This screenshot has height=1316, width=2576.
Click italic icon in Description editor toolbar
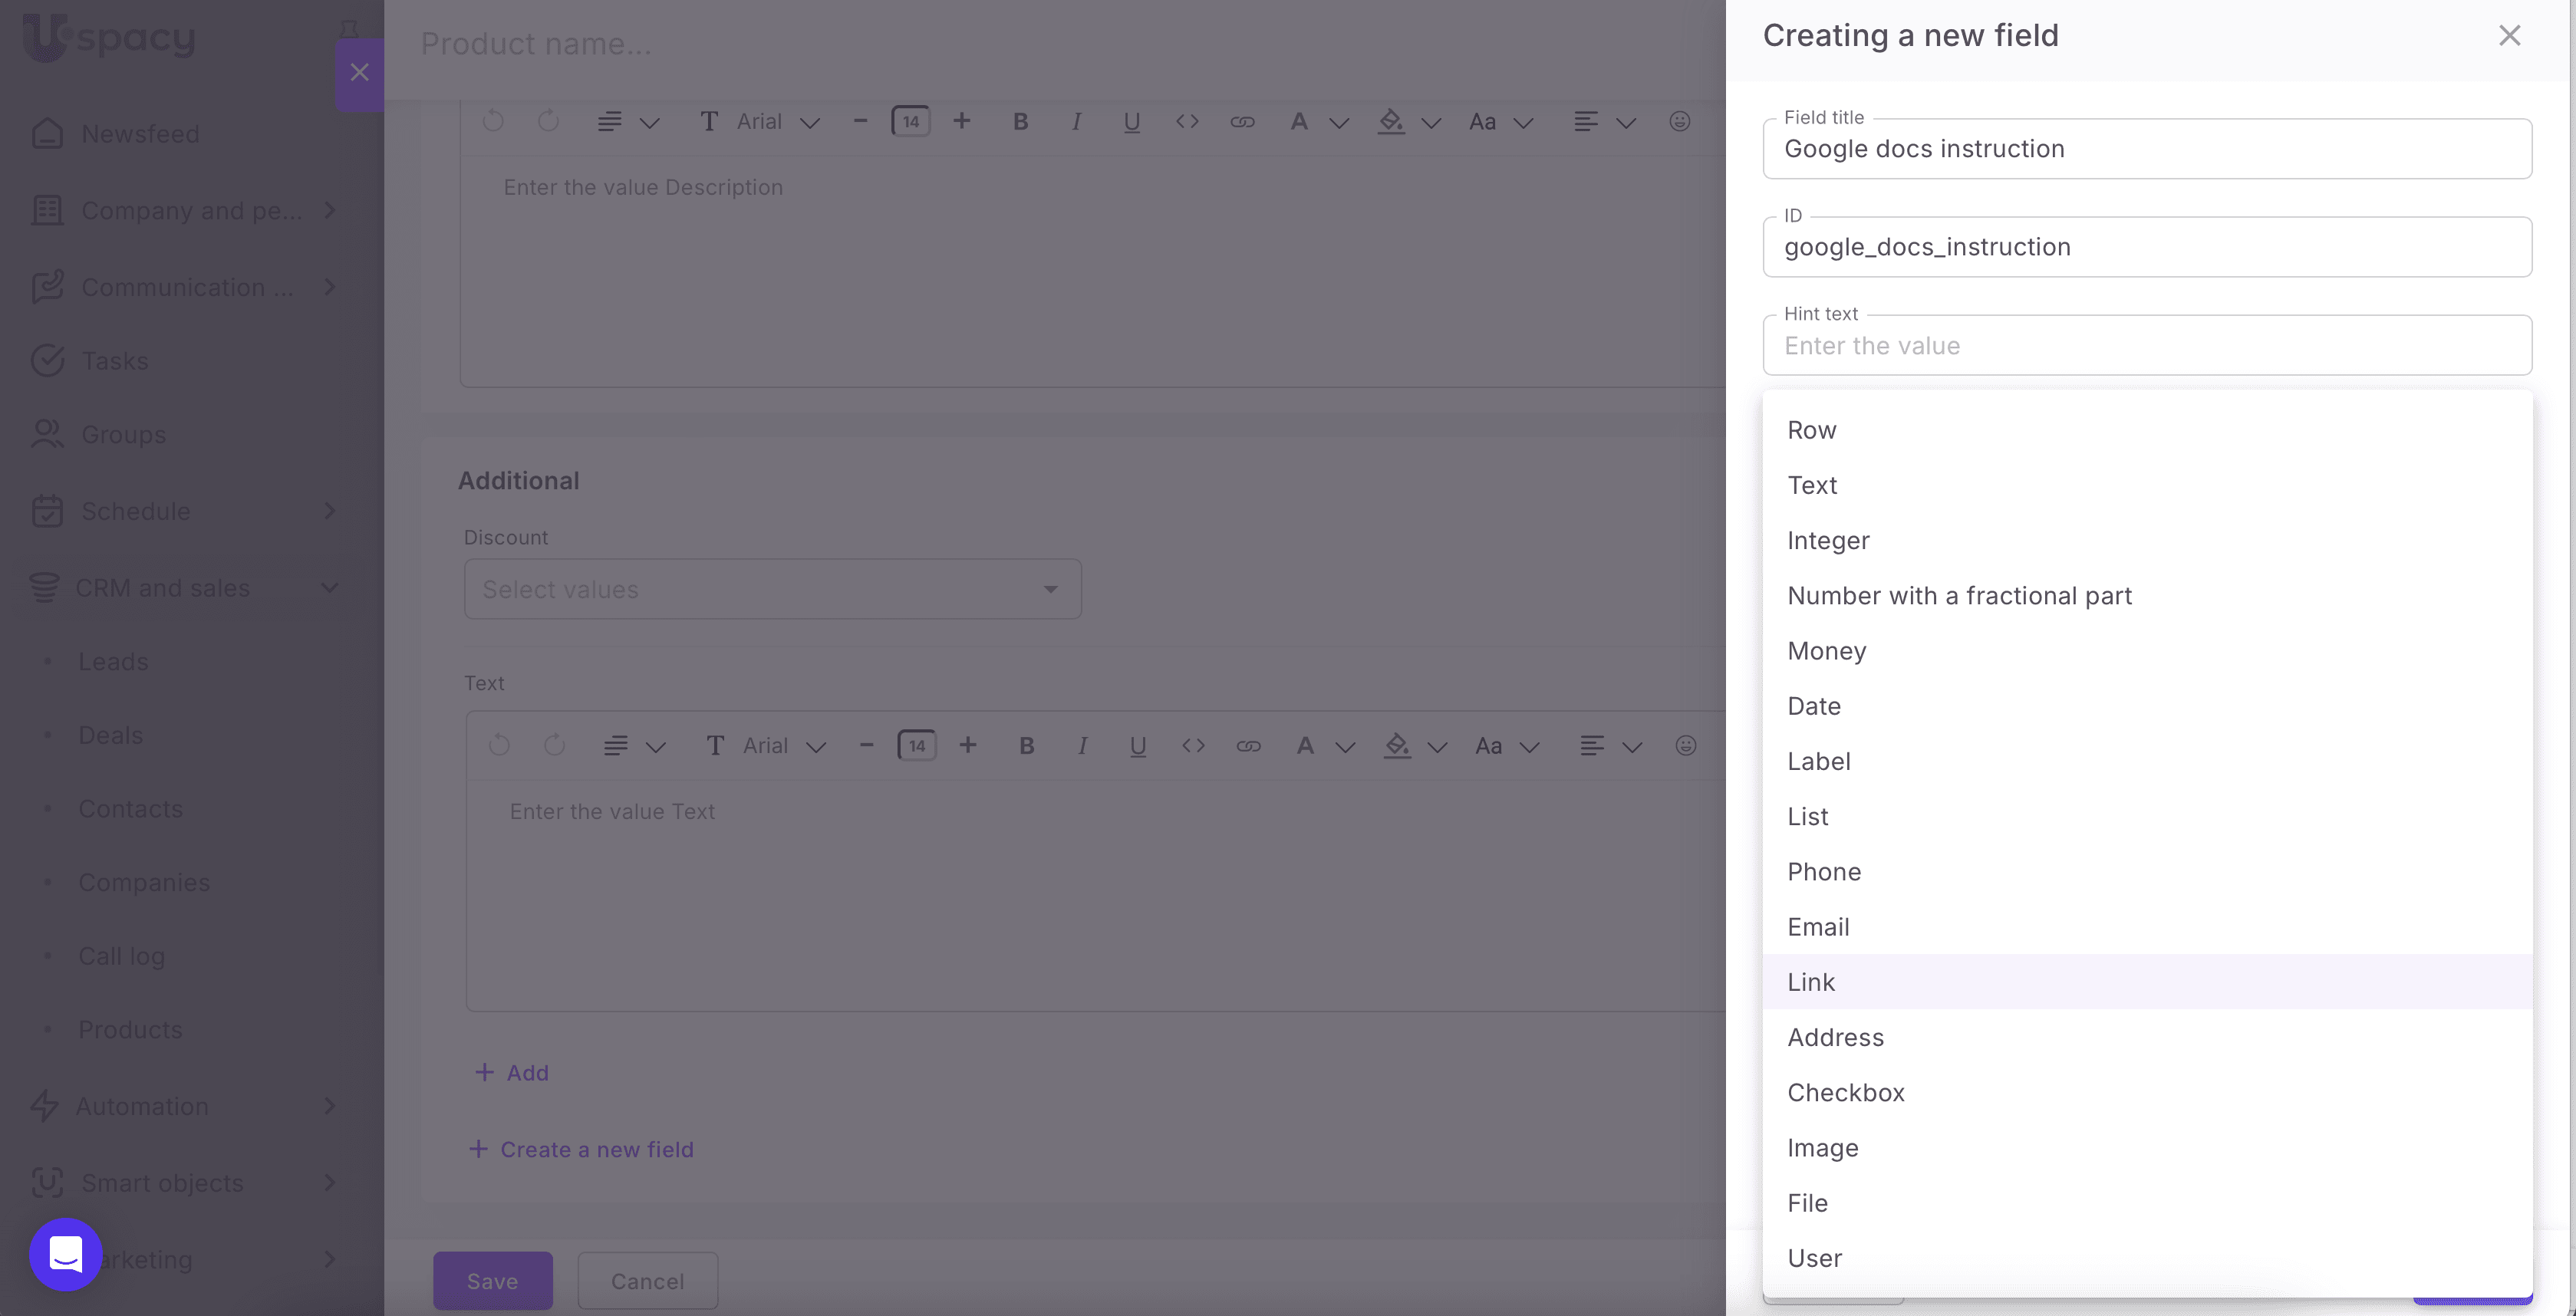point(1076,122)
